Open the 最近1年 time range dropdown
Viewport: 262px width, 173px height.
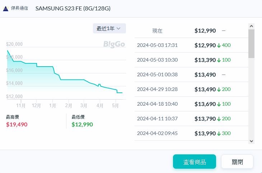(109, 29)
